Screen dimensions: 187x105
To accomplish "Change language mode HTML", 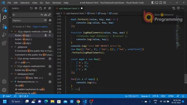I will (171, 96).
